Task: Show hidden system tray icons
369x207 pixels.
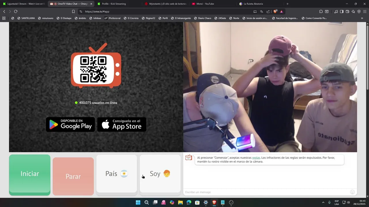Action: (323, 202)
